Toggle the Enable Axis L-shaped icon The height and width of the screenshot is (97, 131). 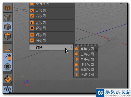tap(7, 48)
